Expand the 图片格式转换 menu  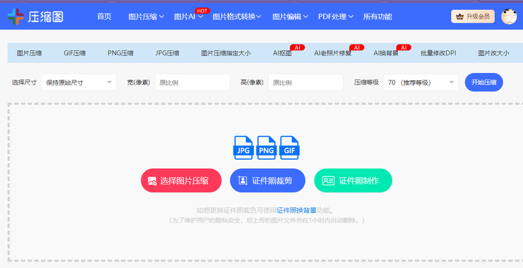click(x=237, y=16)
